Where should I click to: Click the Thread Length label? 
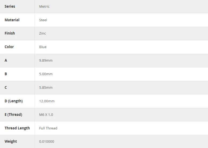pos(17,128)
